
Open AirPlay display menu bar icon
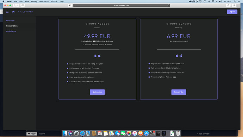click(200, 1)
